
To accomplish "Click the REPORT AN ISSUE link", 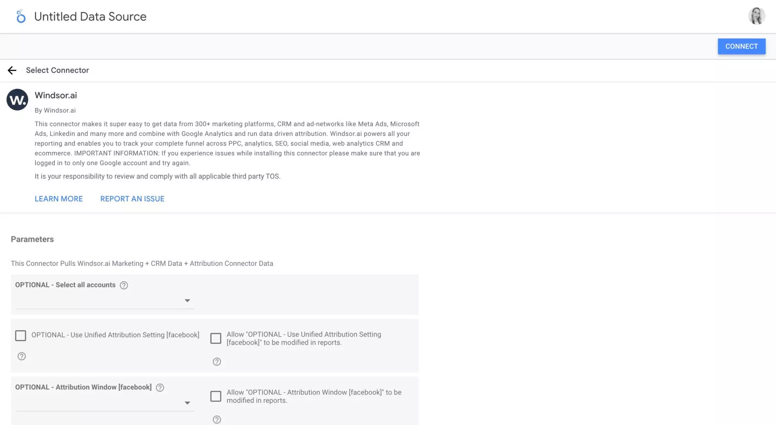I will coord(132,199).
